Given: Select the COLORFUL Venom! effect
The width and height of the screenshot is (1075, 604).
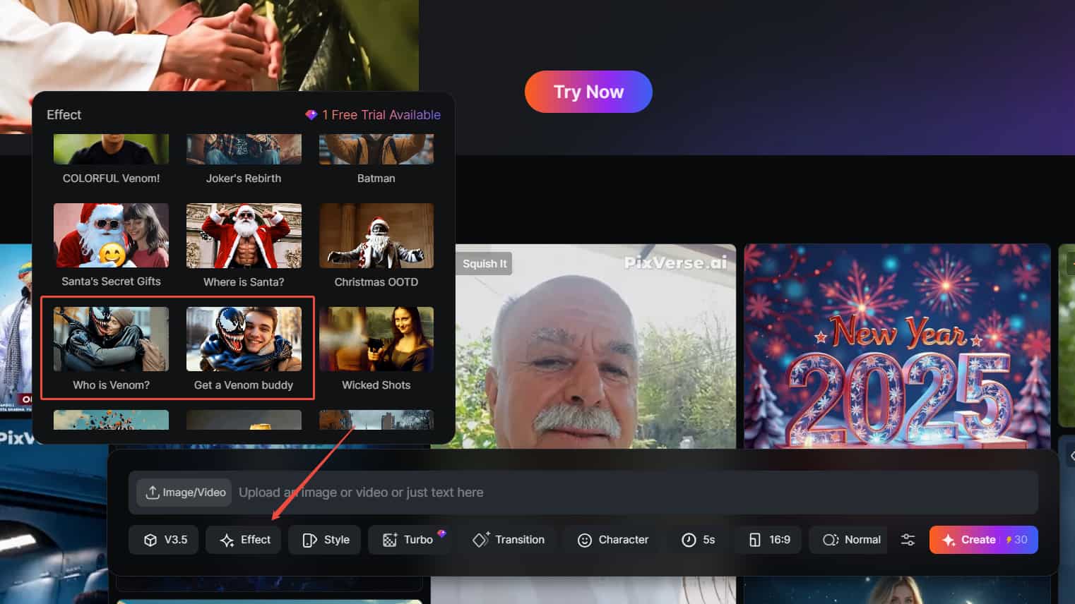Looking at the screenshot, I should 111,160.
